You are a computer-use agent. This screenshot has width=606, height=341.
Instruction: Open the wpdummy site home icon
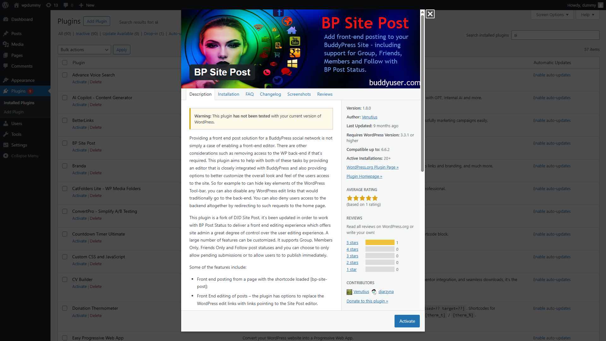coord(16,5)
